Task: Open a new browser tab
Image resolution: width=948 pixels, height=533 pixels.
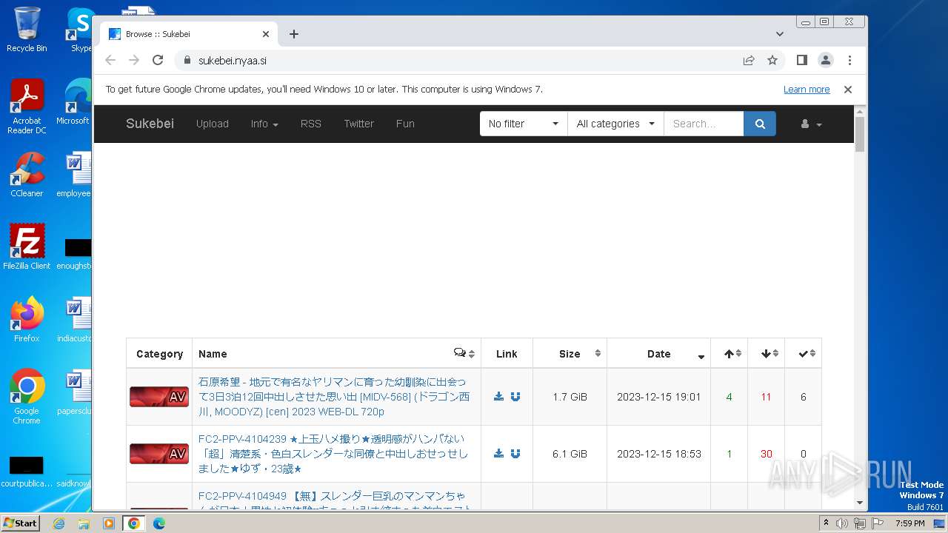Action: point(294,34)
